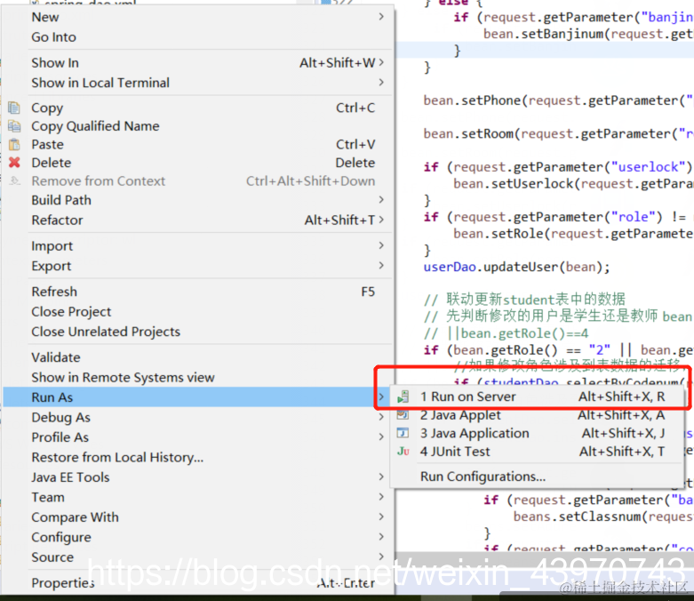Open the Refactor menu entry
The image size is (694, 601).
coord(197,220)
